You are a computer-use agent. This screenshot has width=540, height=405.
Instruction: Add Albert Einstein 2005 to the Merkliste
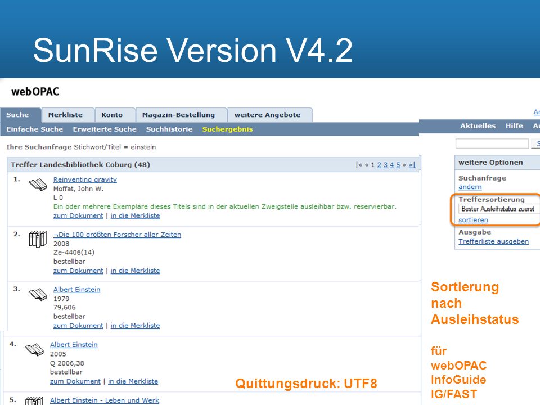tap(133, 381)
